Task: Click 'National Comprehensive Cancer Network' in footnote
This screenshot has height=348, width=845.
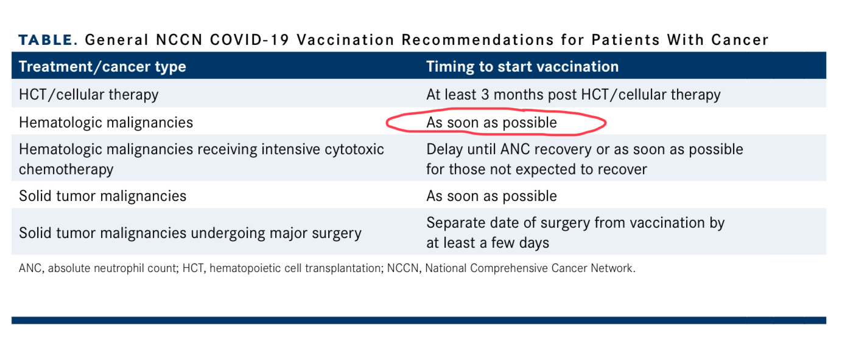Action: tap(529, 268)
